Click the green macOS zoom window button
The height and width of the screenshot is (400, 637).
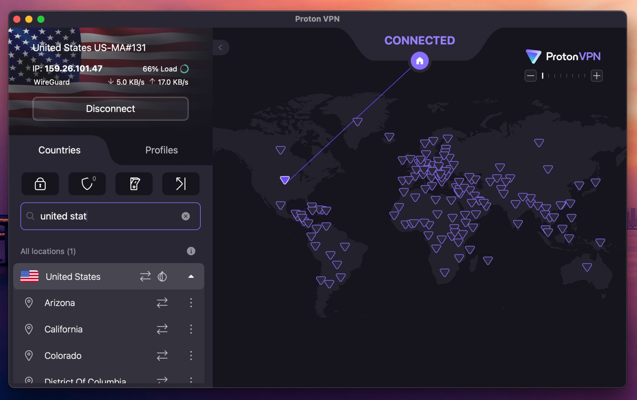click(x=41, y=19)
